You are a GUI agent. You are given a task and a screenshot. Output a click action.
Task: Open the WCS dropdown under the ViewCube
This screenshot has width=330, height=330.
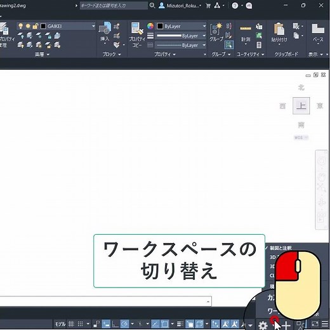point(301,138)
